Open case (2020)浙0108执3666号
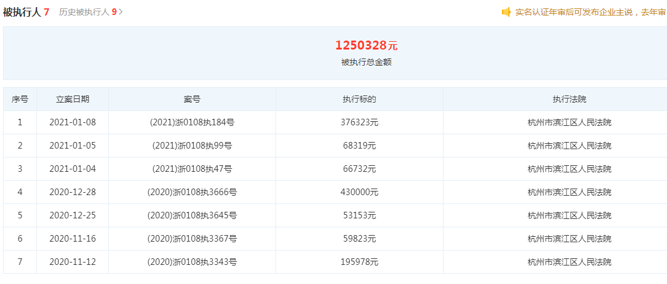Screen dimensions: 667x284 click(x=192, y=192)
